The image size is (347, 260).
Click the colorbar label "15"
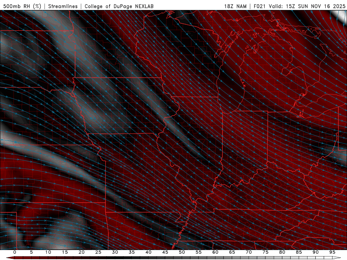point(65,252)
